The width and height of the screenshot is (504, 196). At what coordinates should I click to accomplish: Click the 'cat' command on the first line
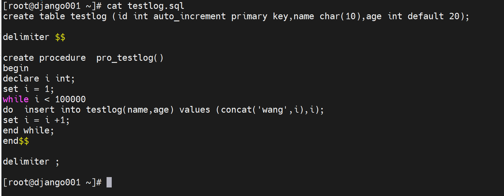114,6
